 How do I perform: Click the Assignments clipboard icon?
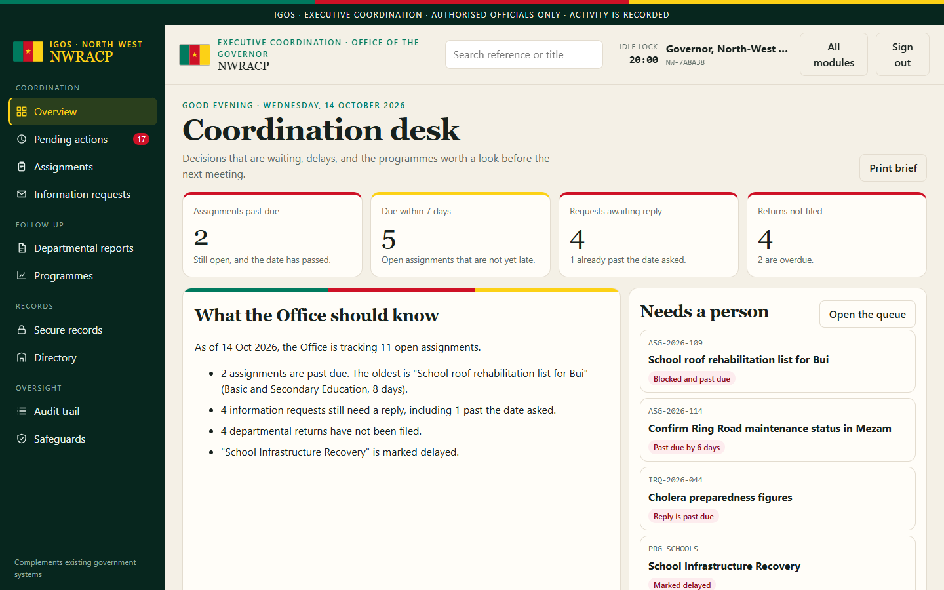[x=22, y=167]
